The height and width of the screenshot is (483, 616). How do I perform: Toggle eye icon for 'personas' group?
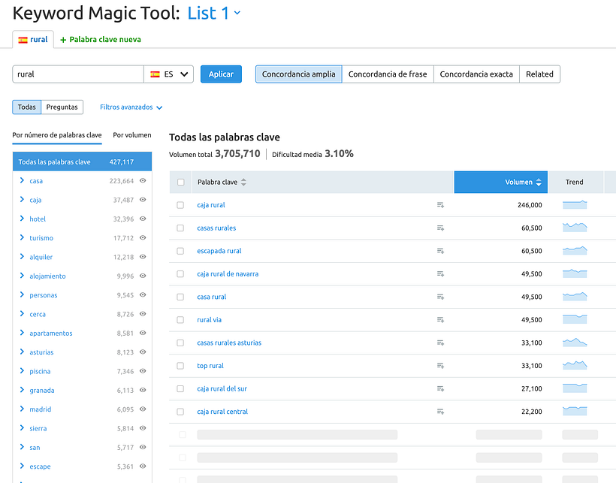click(x=143, y=295)
